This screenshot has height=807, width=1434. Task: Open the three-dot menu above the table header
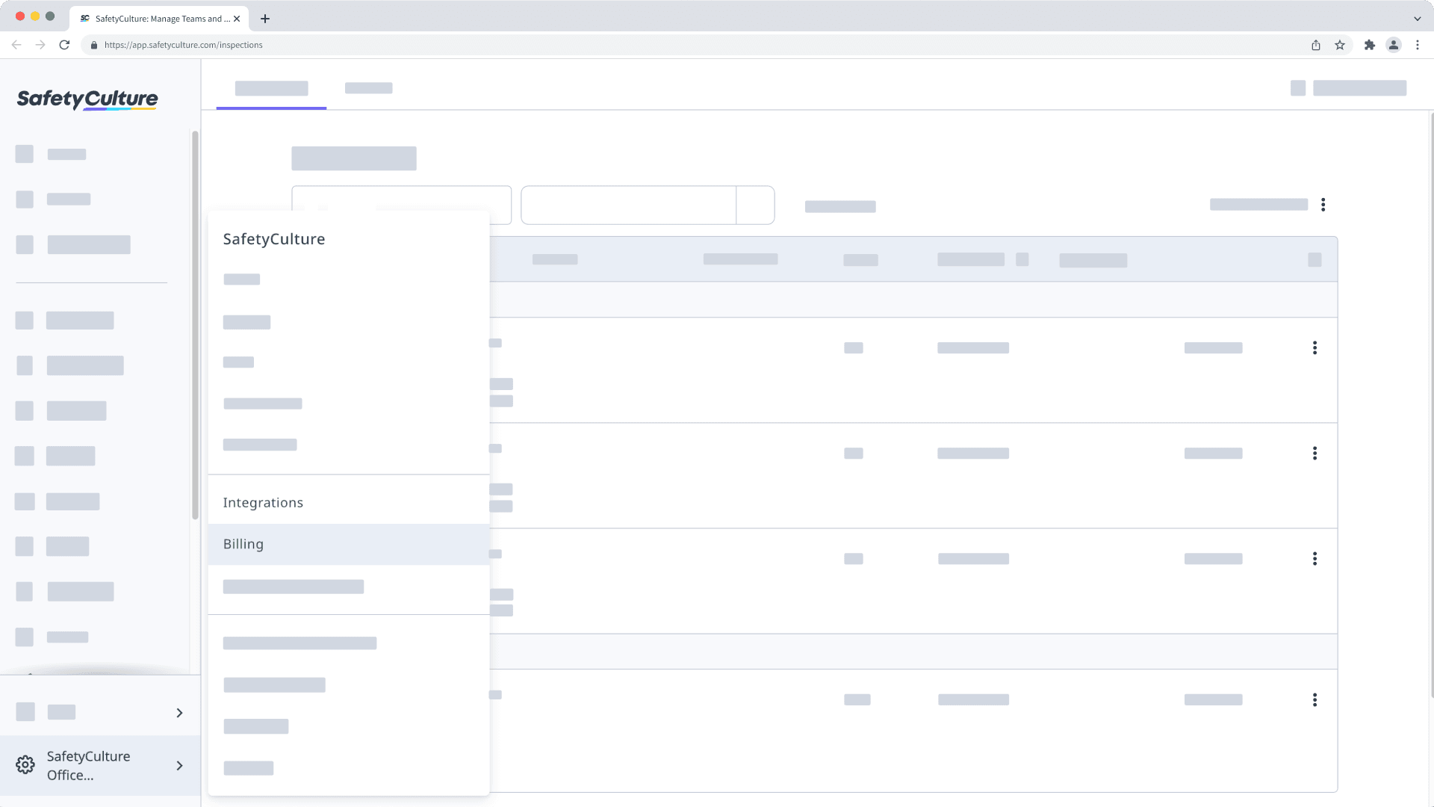1324,204
